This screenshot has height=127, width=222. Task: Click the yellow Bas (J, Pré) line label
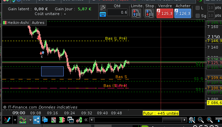(x=116, y=38)
